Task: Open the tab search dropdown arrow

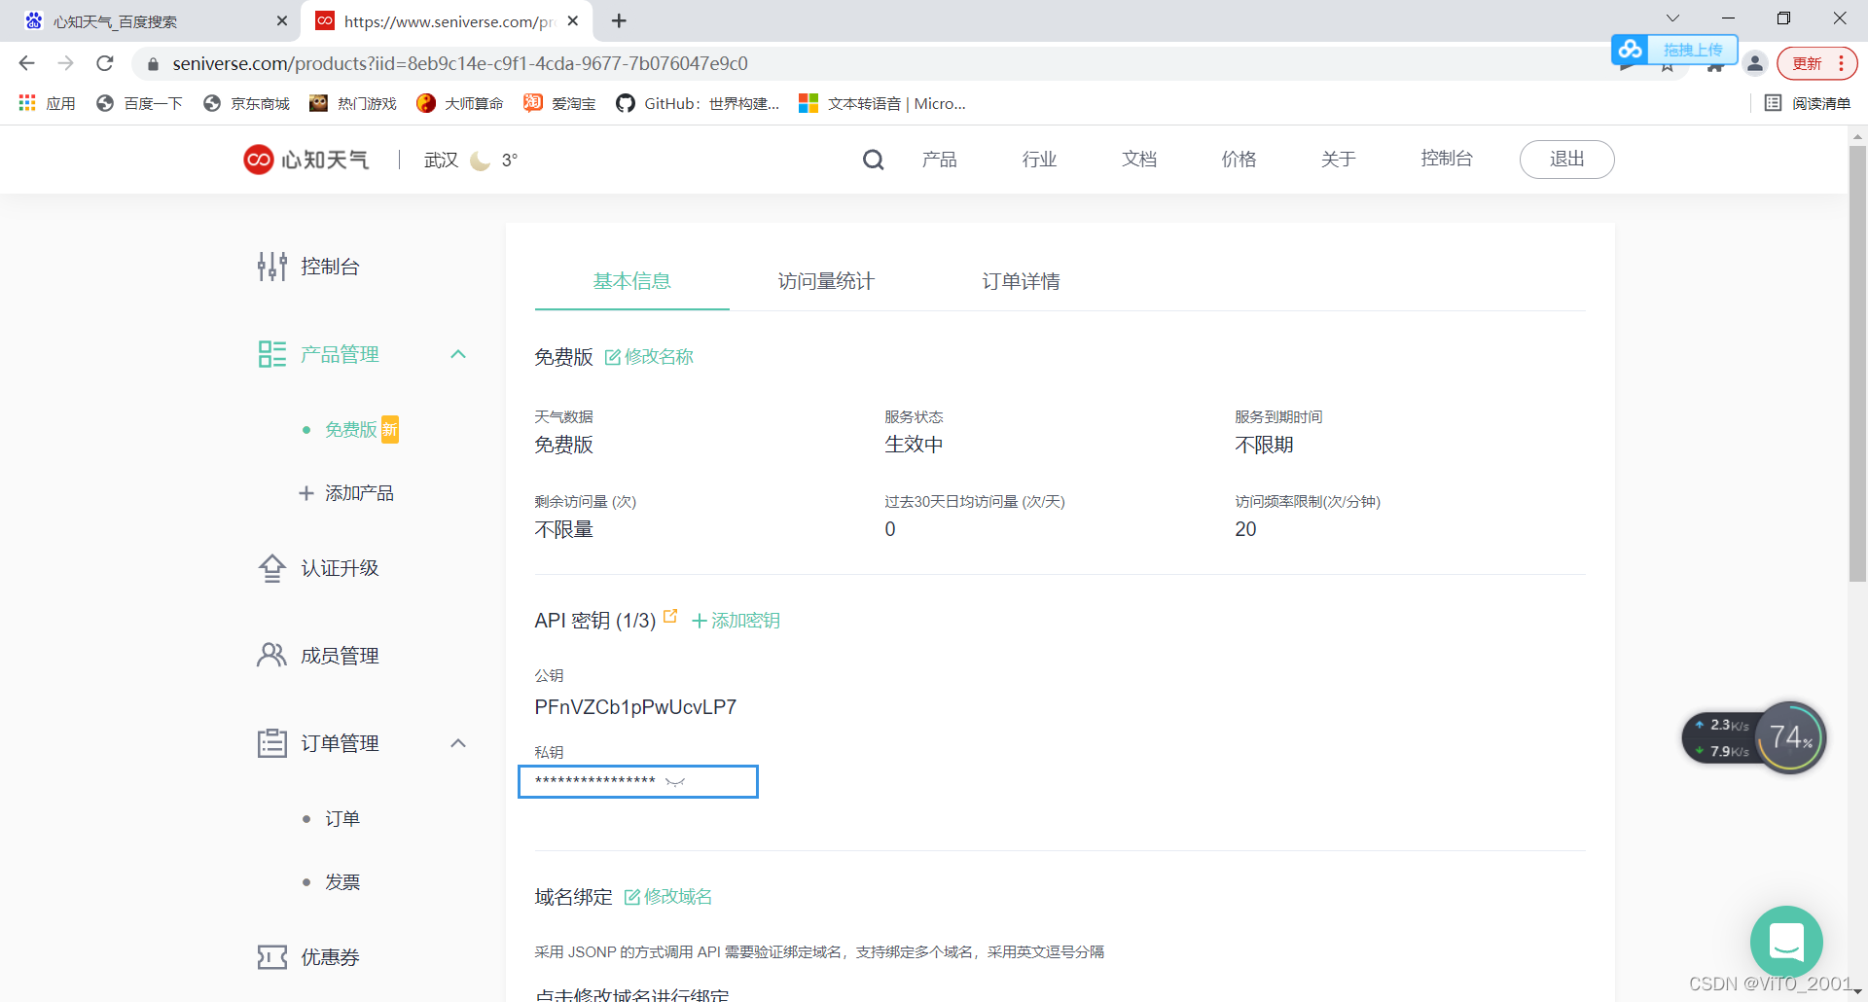Action: point(1672,18)
